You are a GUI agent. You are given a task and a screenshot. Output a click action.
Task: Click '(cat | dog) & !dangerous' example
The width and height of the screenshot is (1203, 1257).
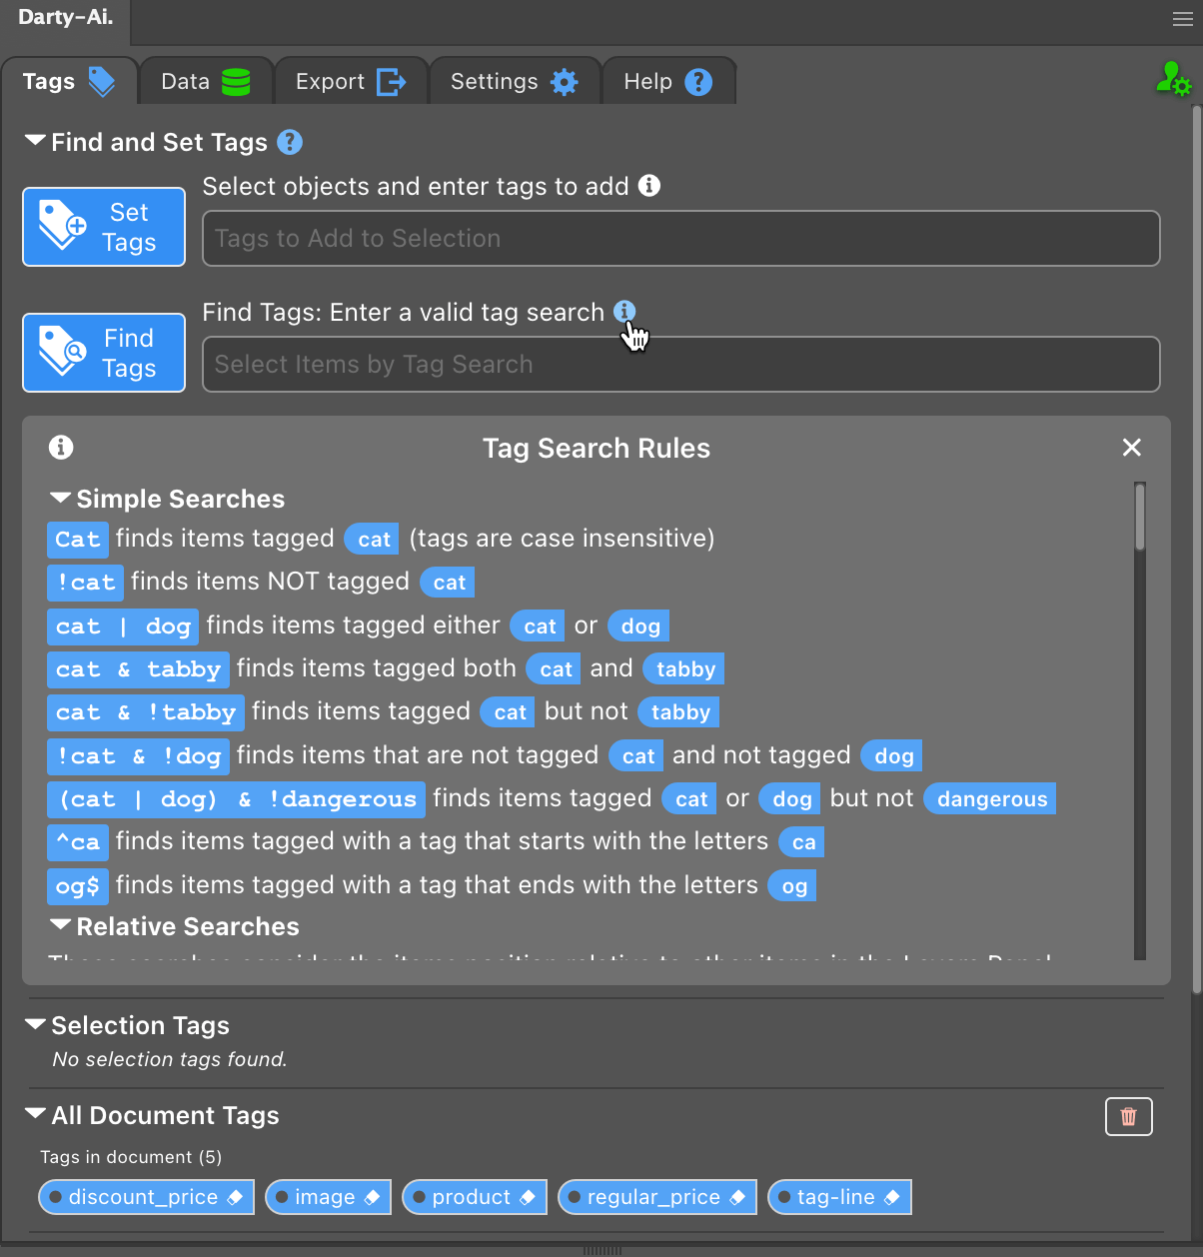[x=237, y=799]
